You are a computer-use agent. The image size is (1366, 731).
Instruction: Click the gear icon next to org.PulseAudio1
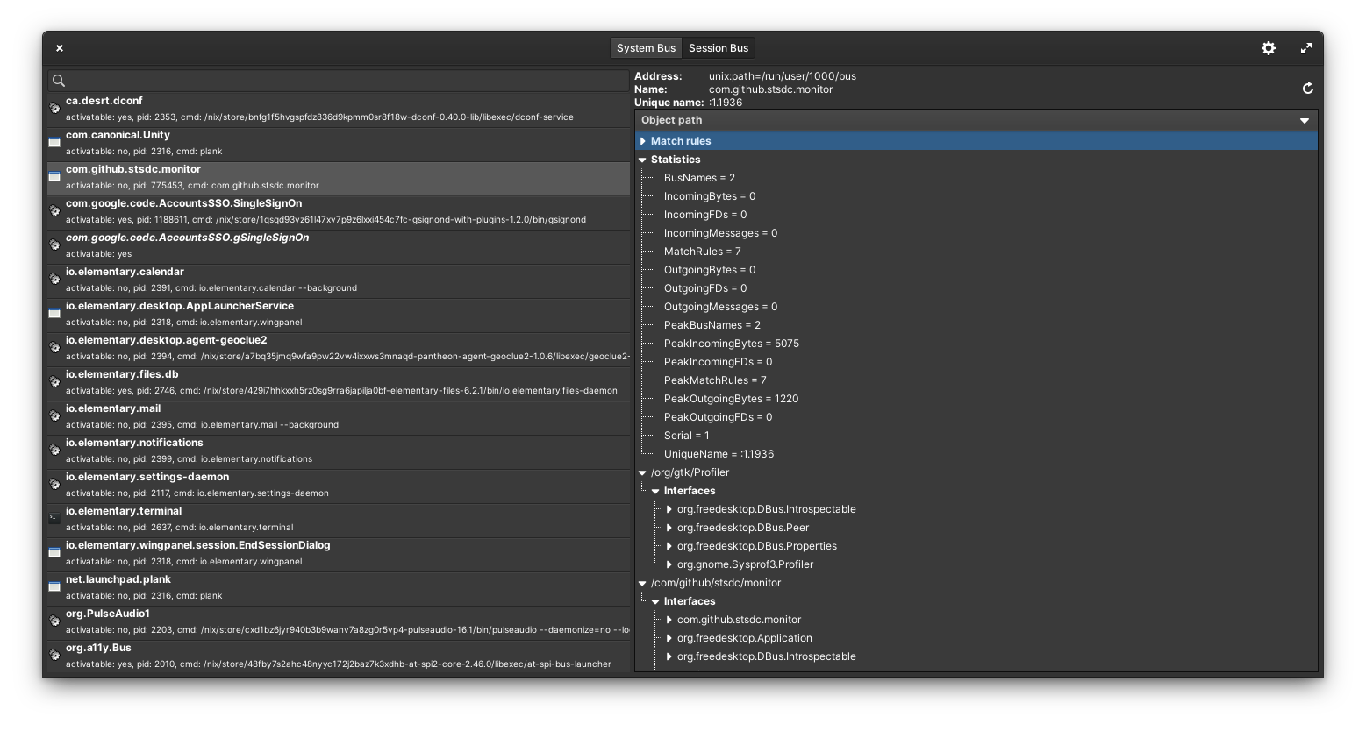pos(54,621)
